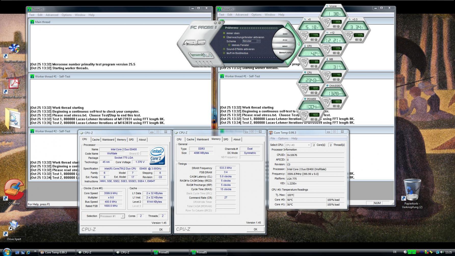The image size is (455, 256).
Task: Click the Windows Start orb
Action: (x=7, y=252)
